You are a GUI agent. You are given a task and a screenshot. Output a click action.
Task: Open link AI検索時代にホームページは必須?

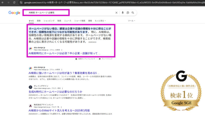click(x=65, y=53)
